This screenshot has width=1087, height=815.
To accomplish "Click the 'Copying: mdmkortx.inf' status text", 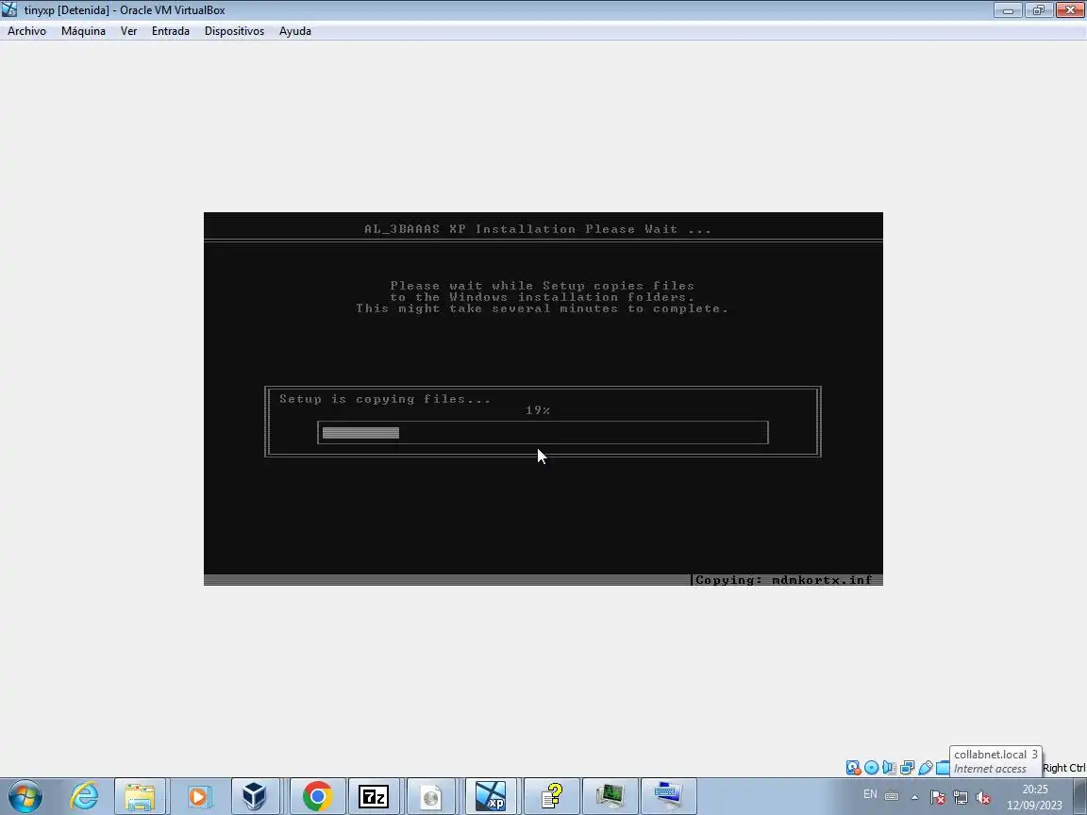I will coord(784,580).
